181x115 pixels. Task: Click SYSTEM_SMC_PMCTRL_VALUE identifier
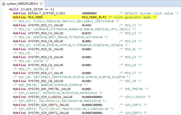coord(49,89)
